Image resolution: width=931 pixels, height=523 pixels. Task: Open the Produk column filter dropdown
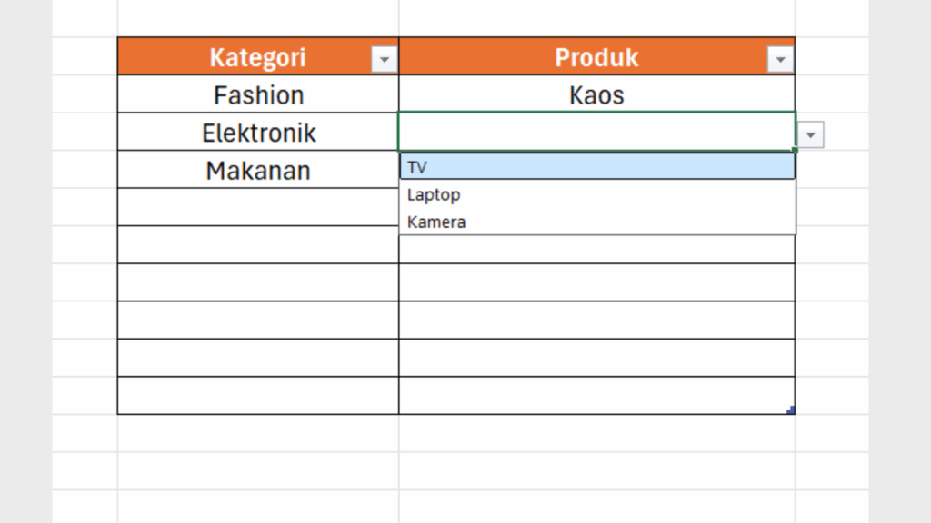tap(780, 60)
